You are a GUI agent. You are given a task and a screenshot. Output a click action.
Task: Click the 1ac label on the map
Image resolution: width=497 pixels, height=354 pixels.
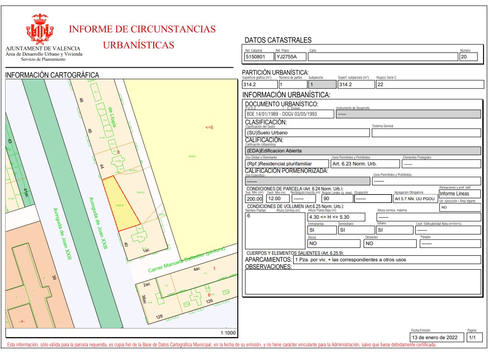146,250
